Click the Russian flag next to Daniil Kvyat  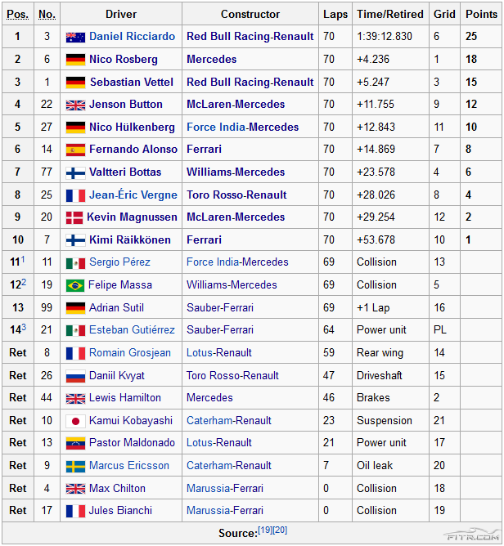pyautogui.click(x=75, y=376)
